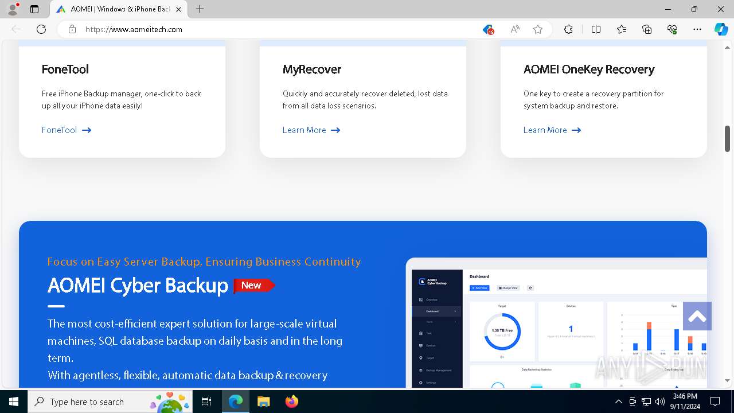Open the browser profile icon
Viewport: 734px width, 413px height.
[x=13, y=9]
